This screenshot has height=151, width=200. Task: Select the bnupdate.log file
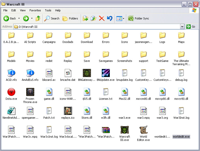[x=124, y=75]
